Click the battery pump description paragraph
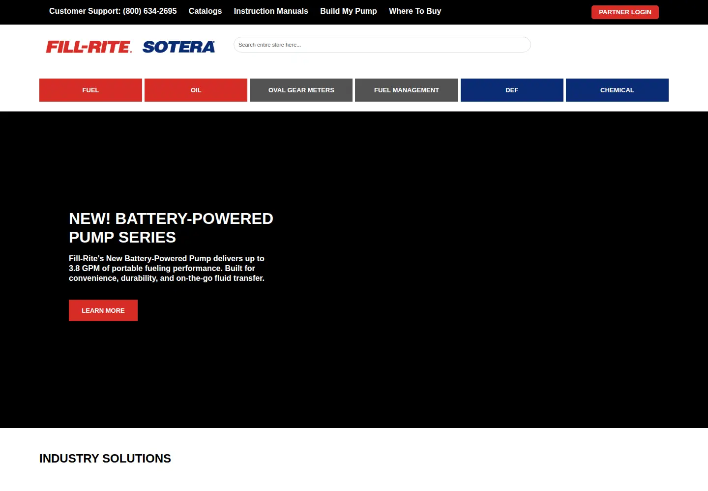Viewport: 708px width, 491px height. click(x=167, y=268)
